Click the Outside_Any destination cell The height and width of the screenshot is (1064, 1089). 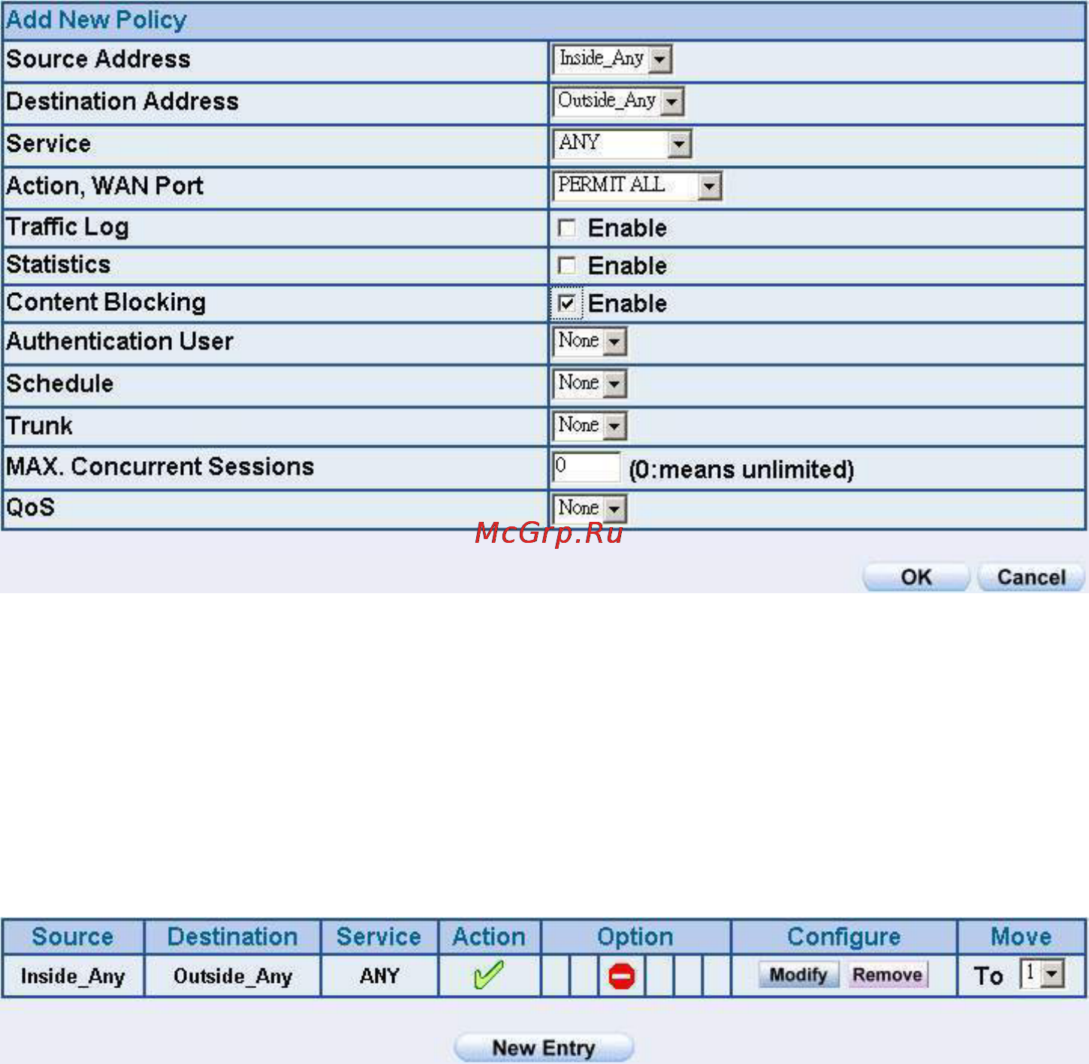coord(233,976)
